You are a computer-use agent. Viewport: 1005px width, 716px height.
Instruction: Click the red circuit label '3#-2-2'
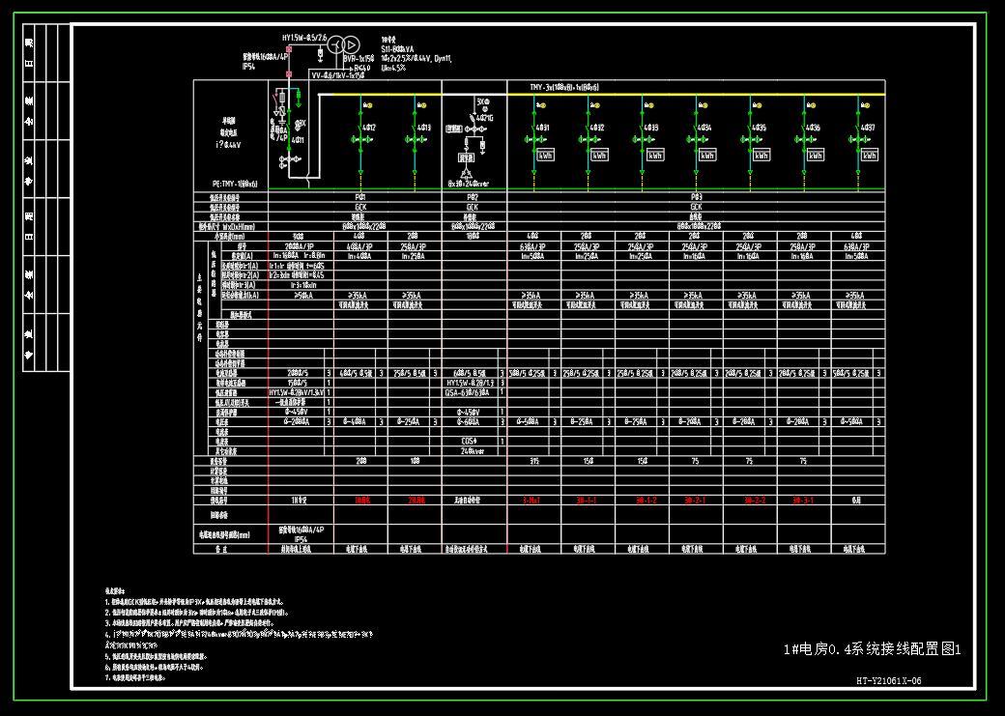pos(755,501)
